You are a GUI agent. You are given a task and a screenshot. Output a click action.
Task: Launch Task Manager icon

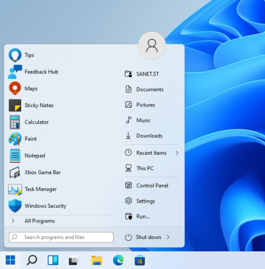pos(15,190)
